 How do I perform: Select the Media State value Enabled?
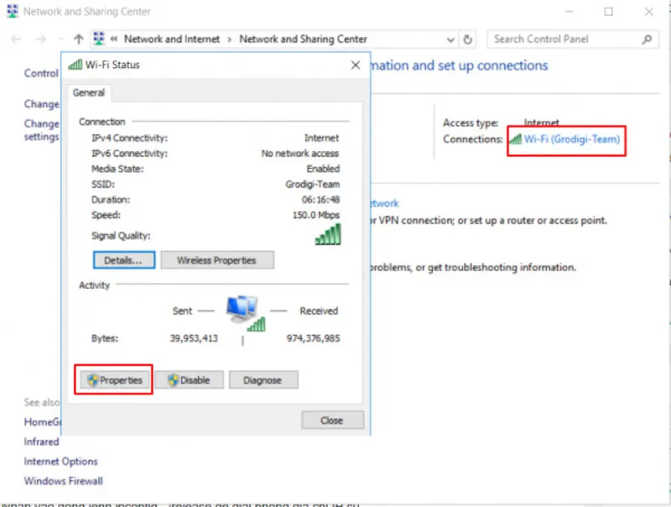(323, 169)
